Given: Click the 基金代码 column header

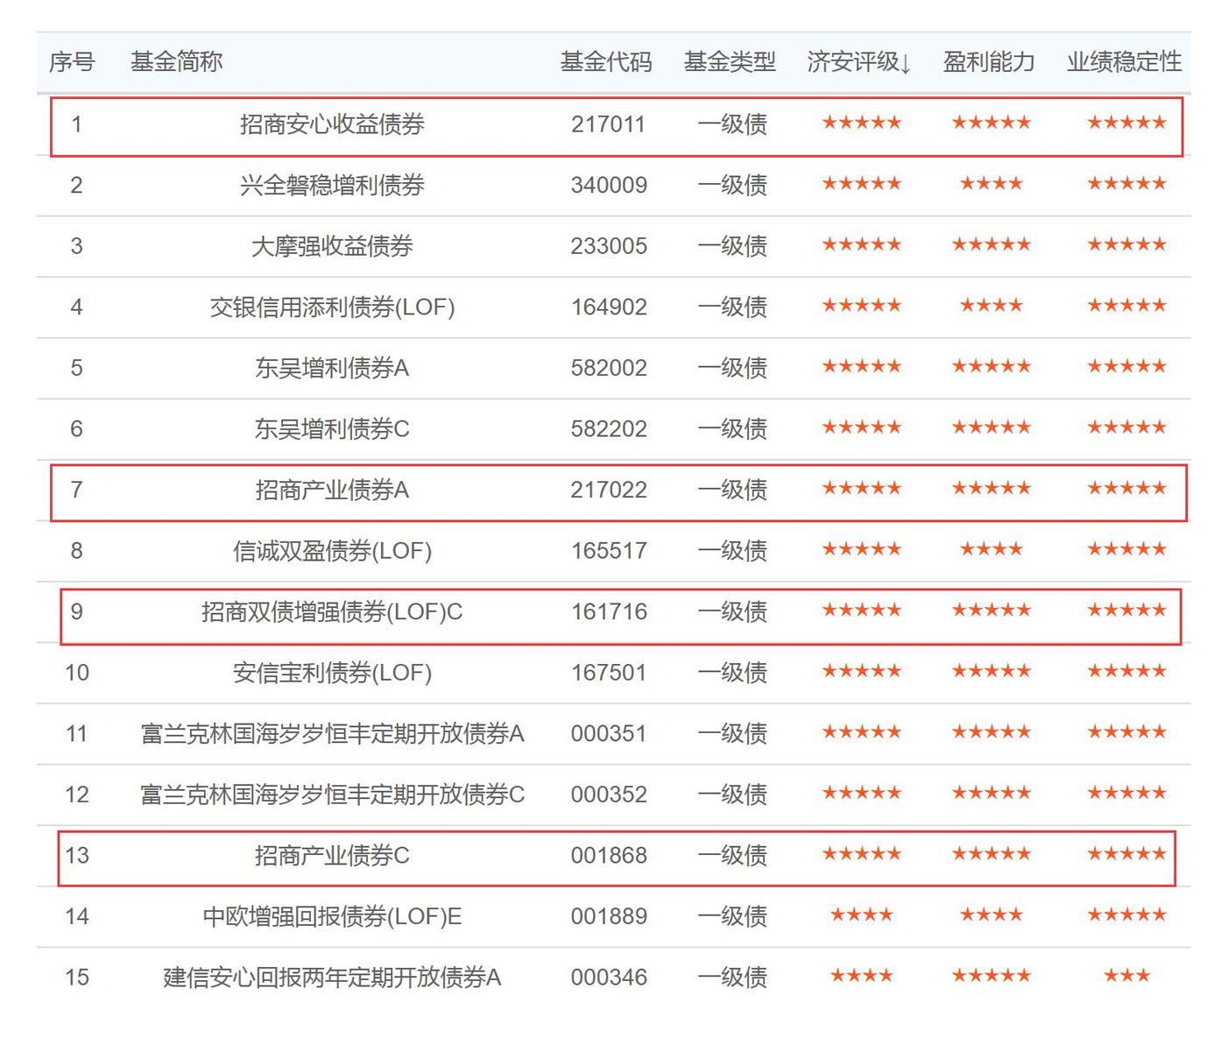Looking at the screenshot, I should [x=606, y=62].
